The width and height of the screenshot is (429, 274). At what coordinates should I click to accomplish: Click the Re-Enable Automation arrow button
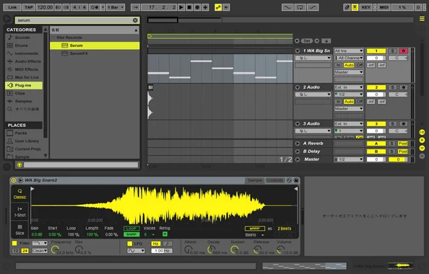click(226, 7)
